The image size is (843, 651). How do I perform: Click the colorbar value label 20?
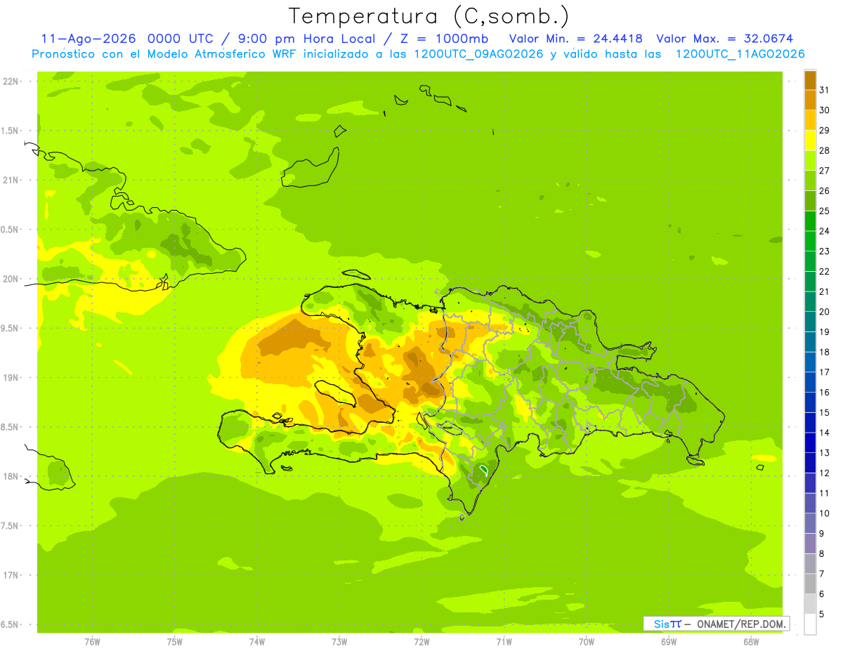(824, 312)
